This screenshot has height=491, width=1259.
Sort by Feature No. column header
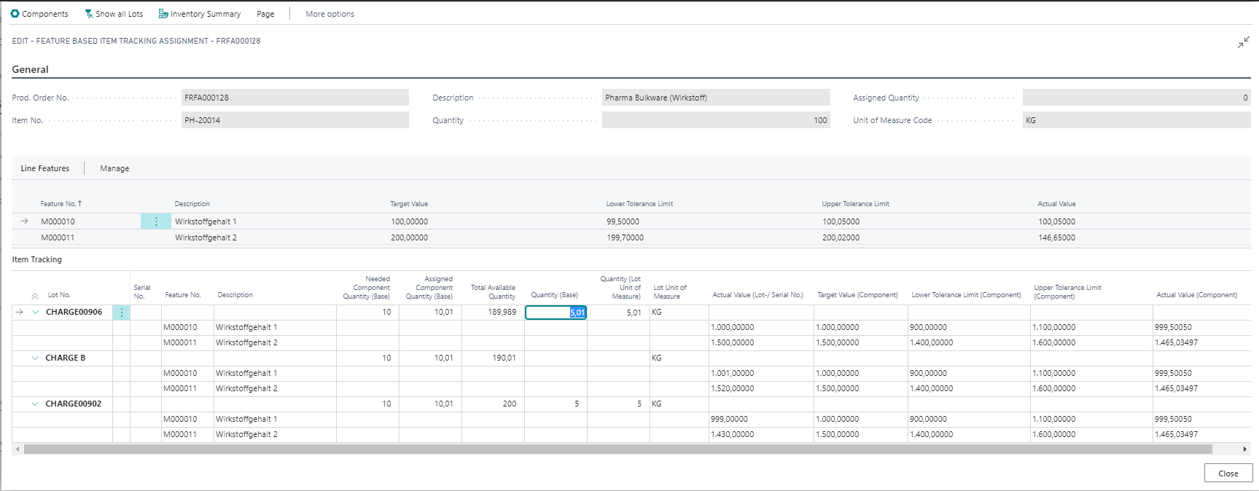click(x=61, y=204)
